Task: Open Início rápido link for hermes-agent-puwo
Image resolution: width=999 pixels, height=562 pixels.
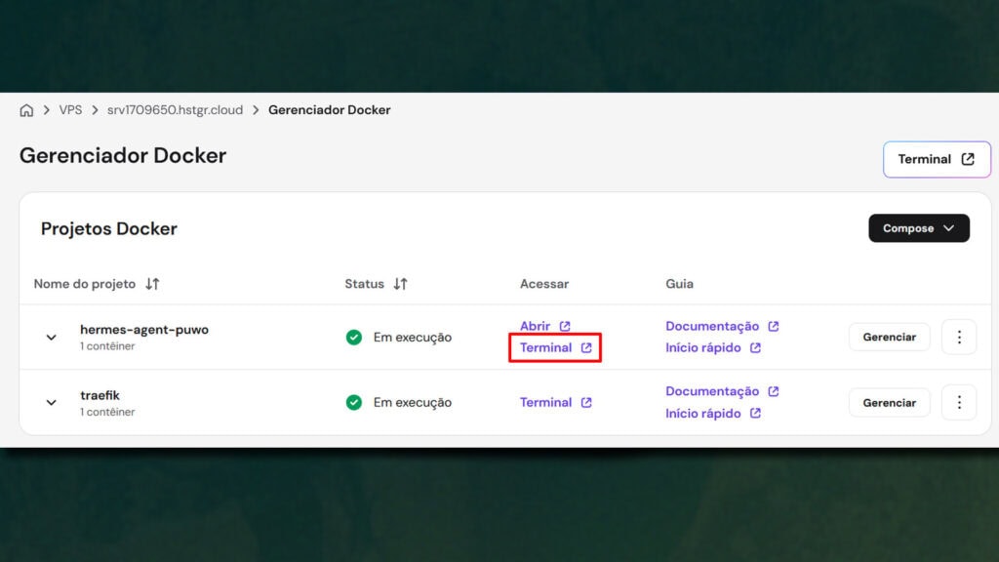Action: (x=713, y=348)
